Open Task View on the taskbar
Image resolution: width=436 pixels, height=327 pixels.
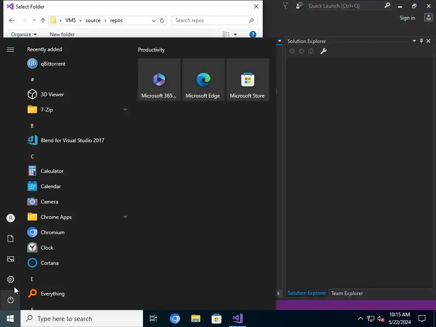153,318
